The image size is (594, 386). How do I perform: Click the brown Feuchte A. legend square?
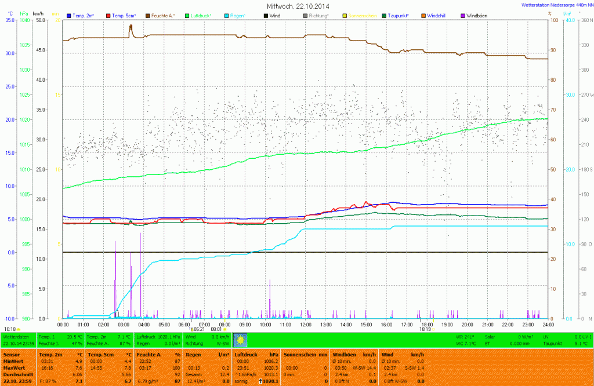pyautogui.click(x=147, y=15)
